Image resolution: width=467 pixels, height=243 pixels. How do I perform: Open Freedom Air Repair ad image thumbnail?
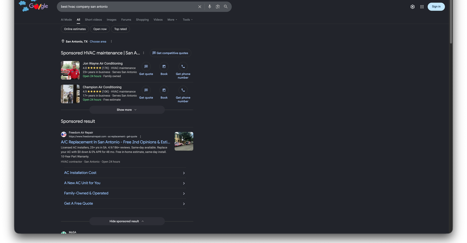pos(184,141)
